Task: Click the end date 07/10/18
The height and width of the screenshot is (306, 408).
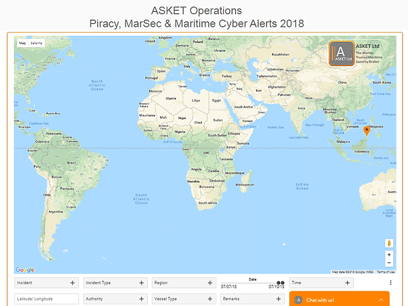Action: coord(277,287)
